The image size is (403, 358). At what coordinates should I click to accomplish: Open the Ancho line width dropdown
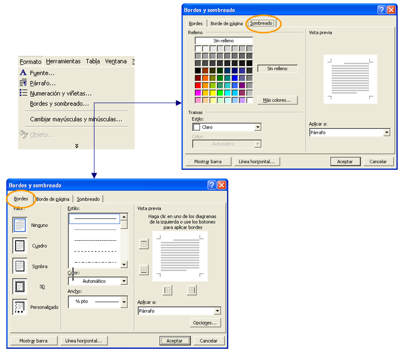pos(124,302)
